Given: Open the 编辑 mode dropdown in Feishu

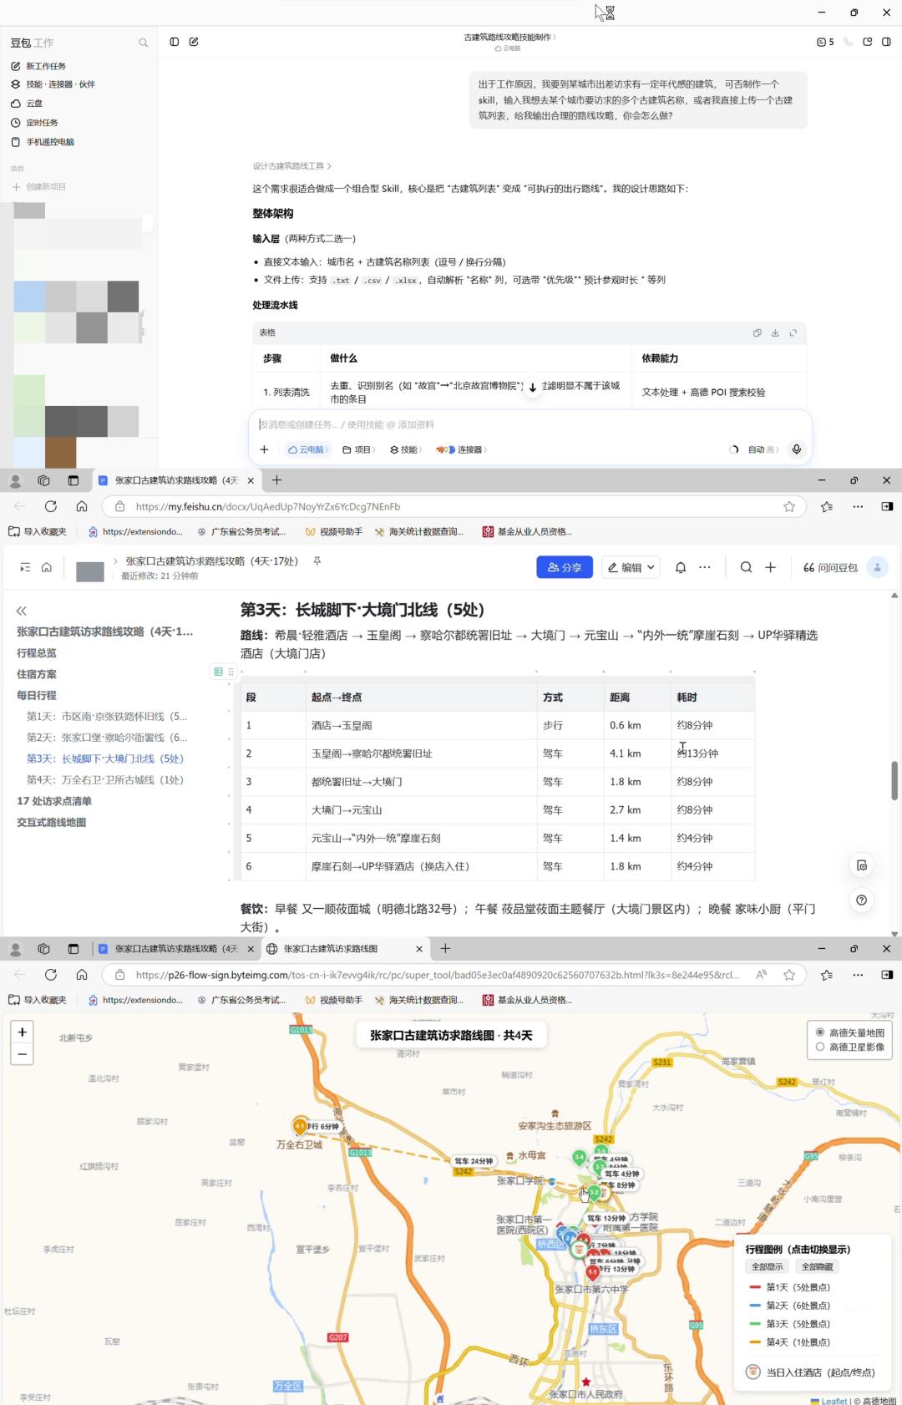Looking at the screenshot, I should pyautogui.click(x=631, y=567).
